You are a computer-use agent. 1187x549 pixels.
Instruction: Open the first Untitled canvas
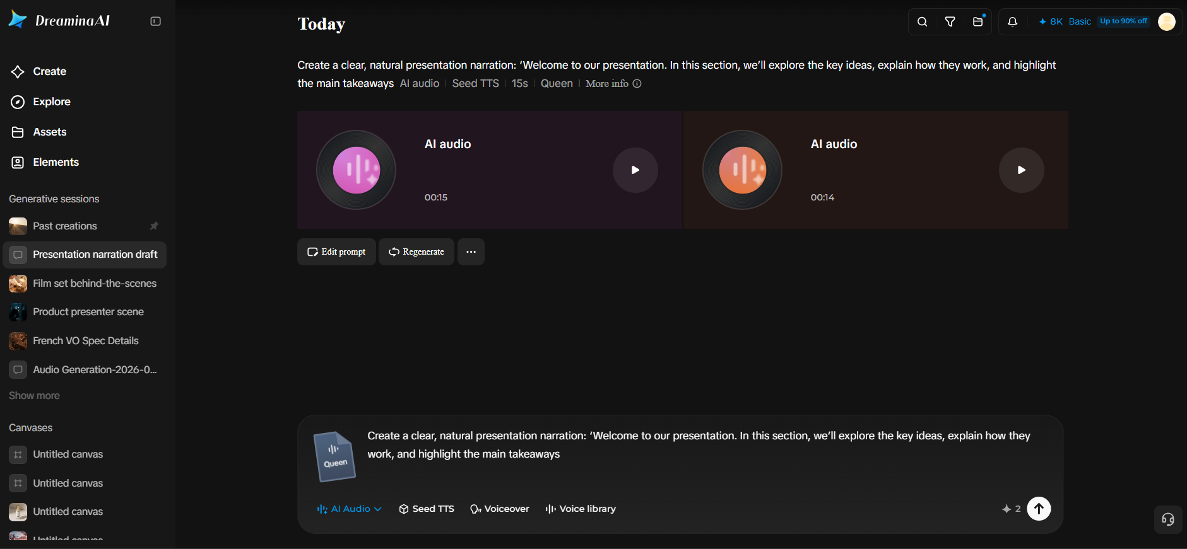click(85, 454)
